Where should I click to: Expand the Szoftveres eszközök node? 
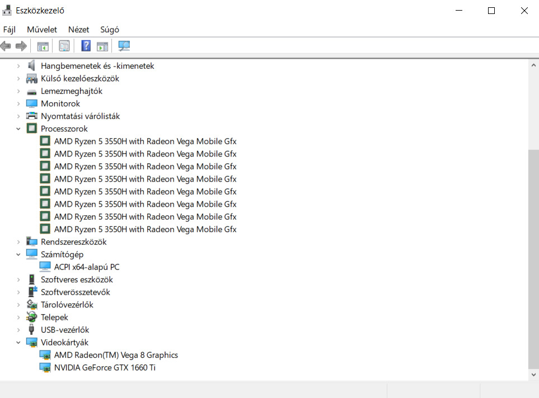[x=18, y=279]
